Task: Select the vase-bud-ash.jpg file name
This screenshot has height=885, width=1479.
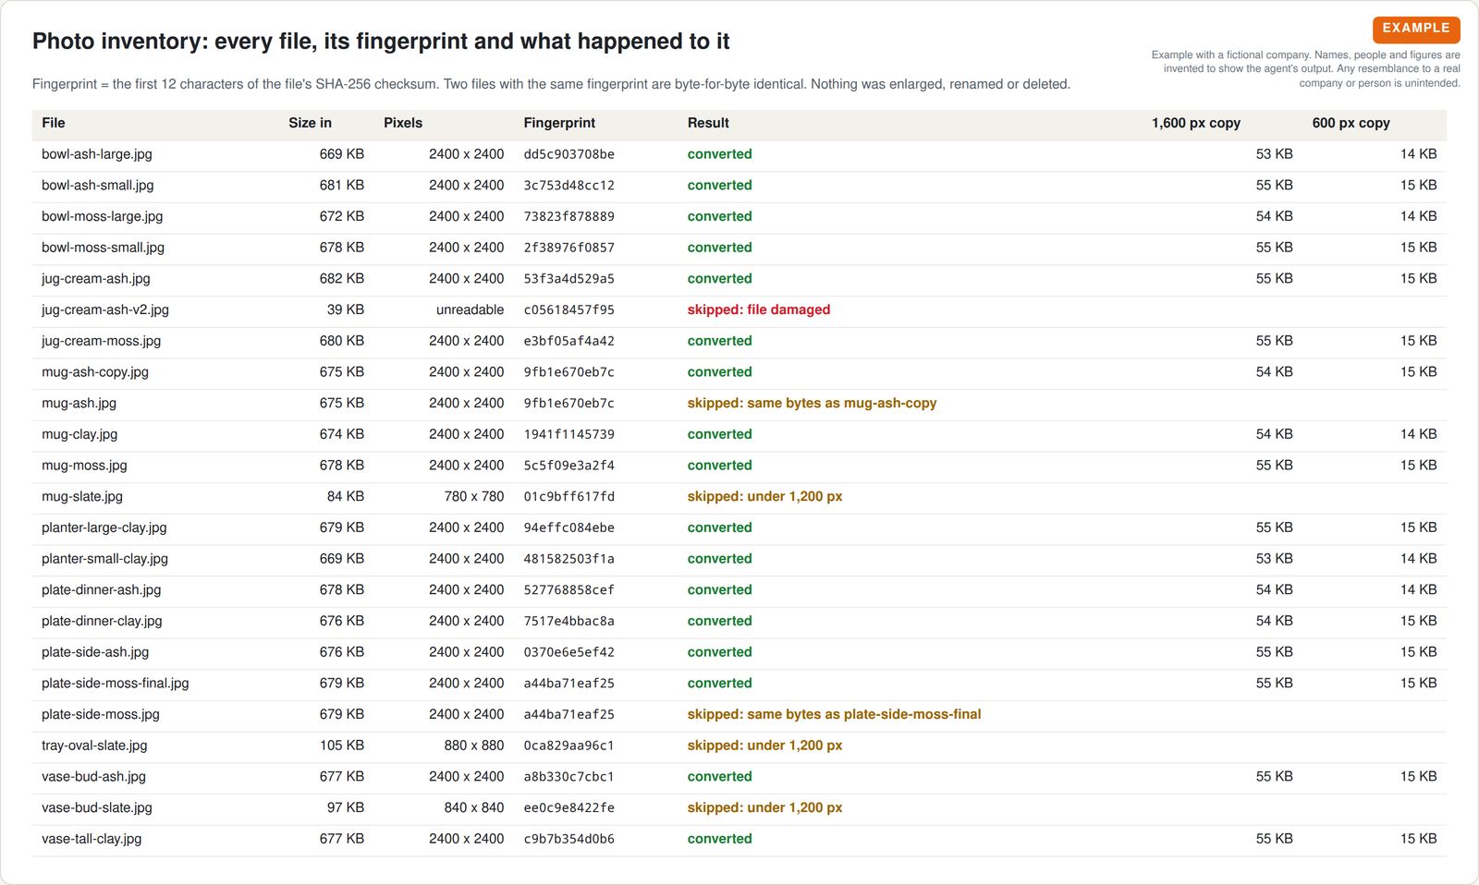Action: tap(93, 776)
